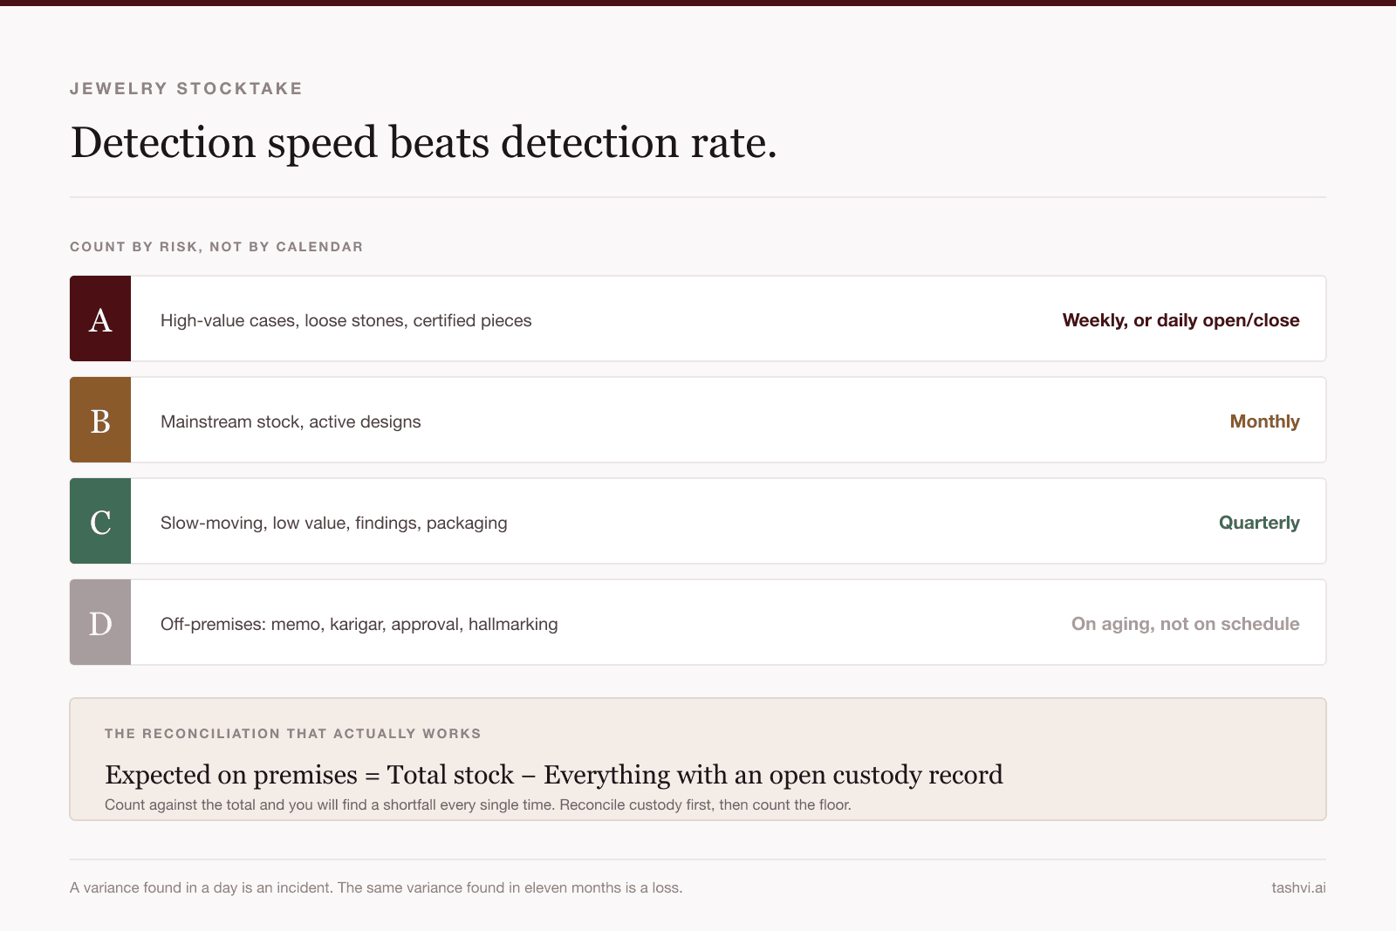Click the maroon A category badge

coord(100,318)
